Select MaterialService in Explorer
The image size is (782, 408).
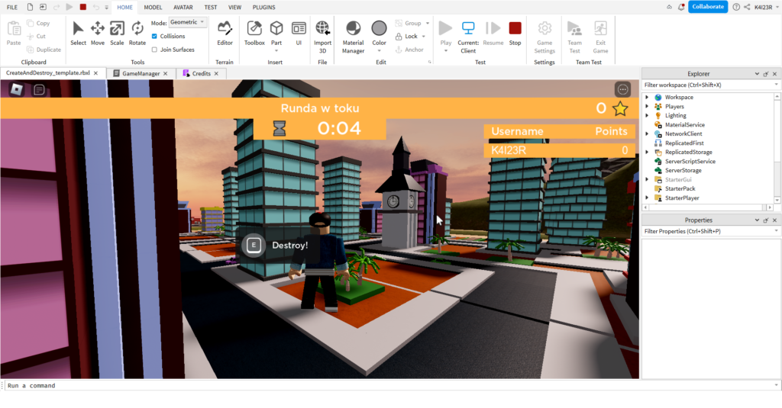click(684, 124)
